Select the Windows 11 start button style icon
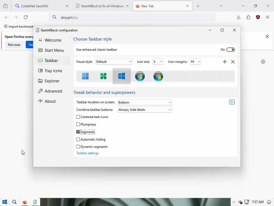The image size is (274, 206). 85,76
